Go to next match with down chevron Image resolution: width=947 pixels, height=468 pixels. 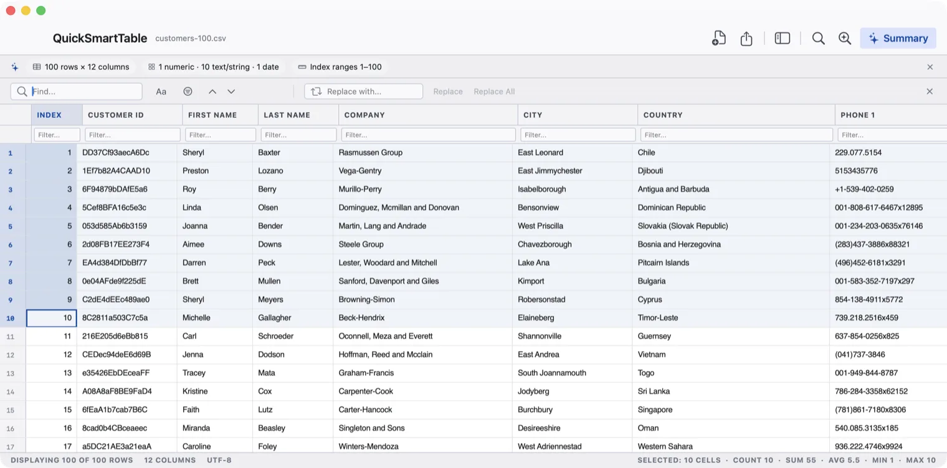[x=231, y=91]
